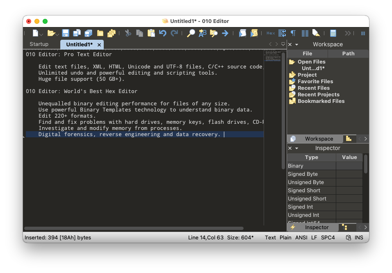Click the tab icon next to the Inspector tab
This screenshot has height=273, width=392.
344,227
